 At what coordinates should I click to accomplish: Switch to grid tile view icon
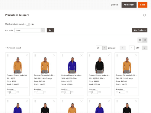145,40
